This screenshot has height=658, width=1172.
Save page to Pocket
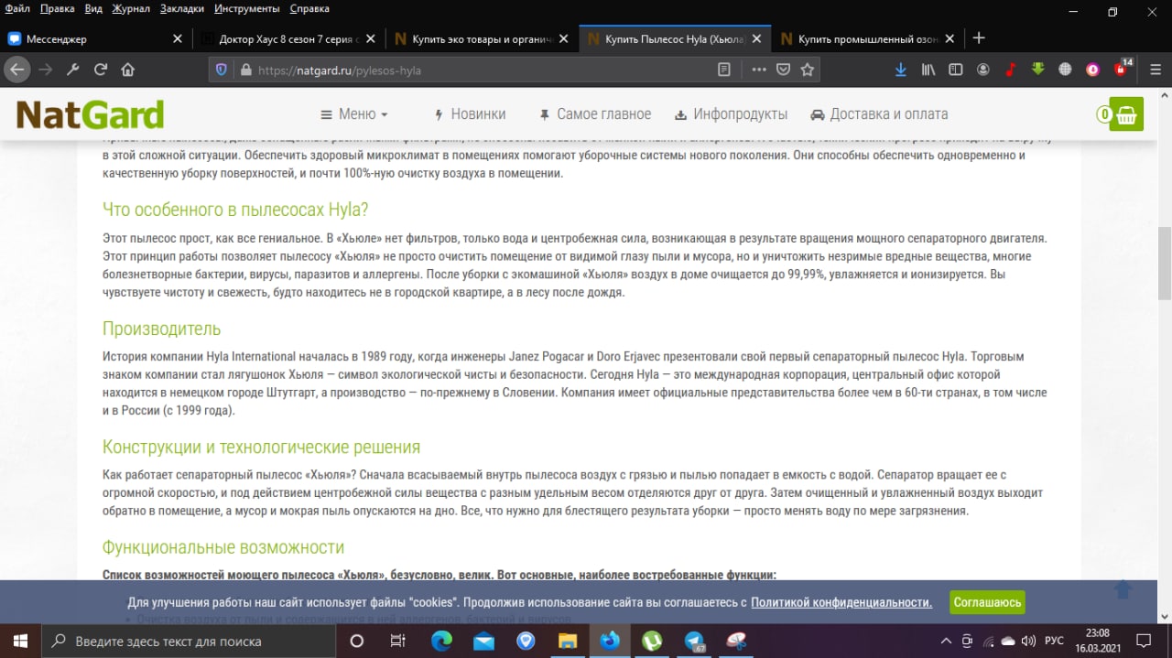(x=783, y=70)
